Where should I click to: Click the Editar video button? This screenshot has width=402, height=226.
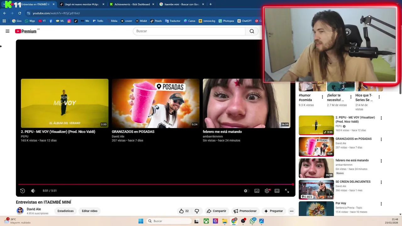pos(90,211)
